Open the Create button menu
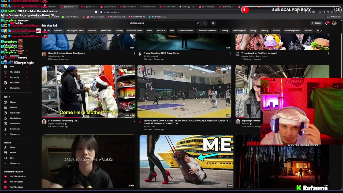The width and height of the screenshot is (343, 193). tap(316, 23)
